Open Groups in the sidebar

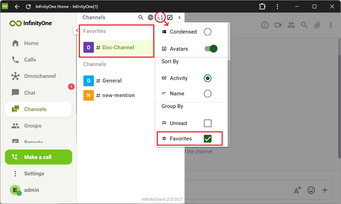coord(38,126)
